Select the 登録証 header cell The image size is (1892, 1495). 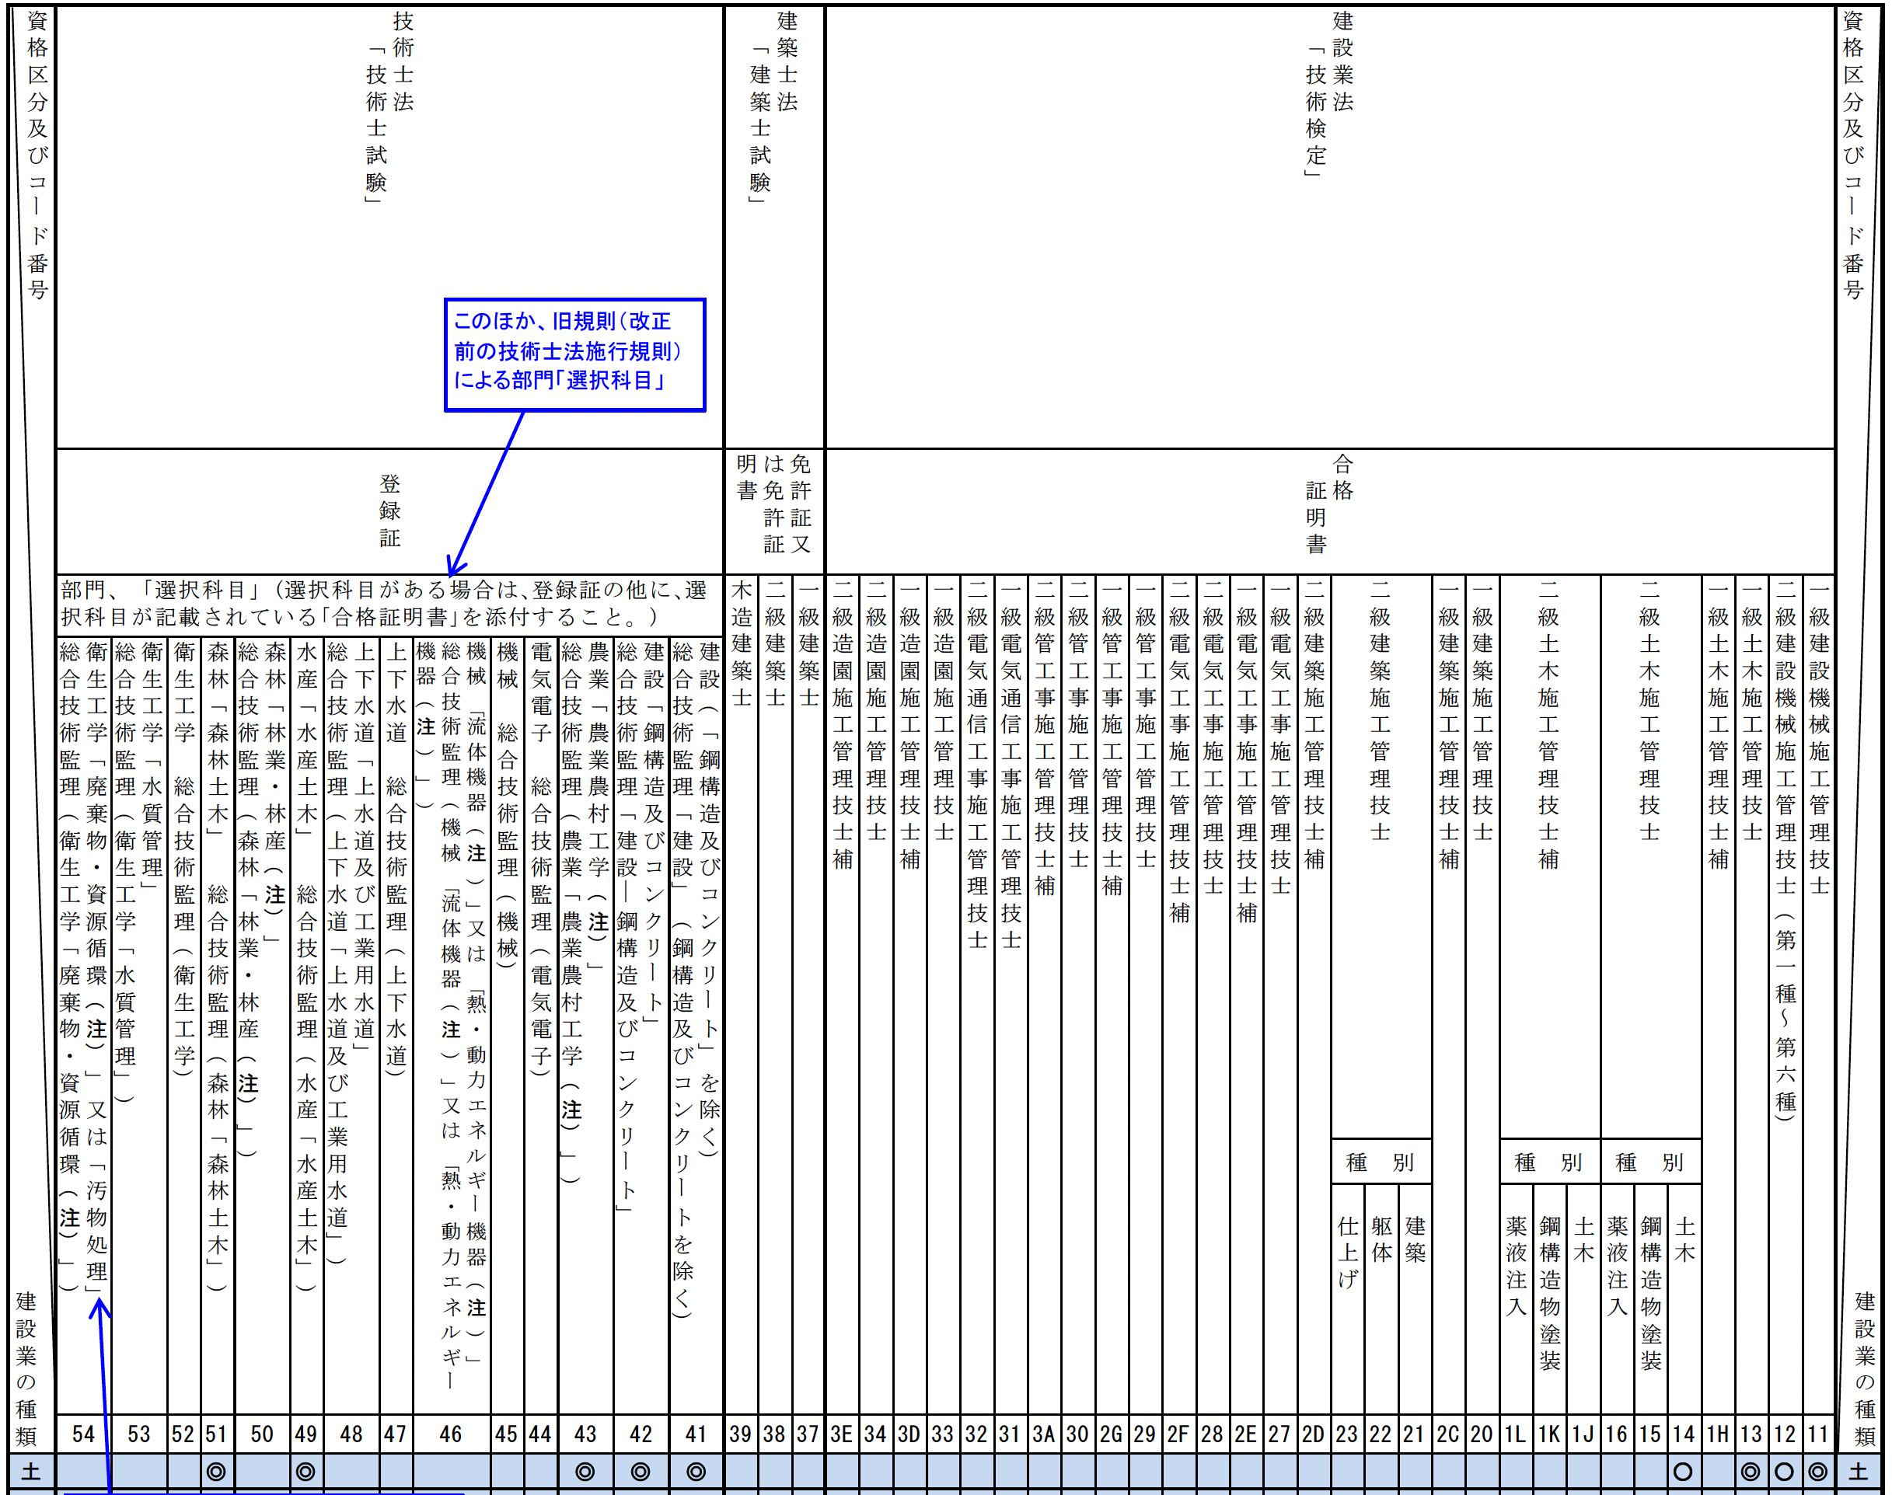coord(389,511)
